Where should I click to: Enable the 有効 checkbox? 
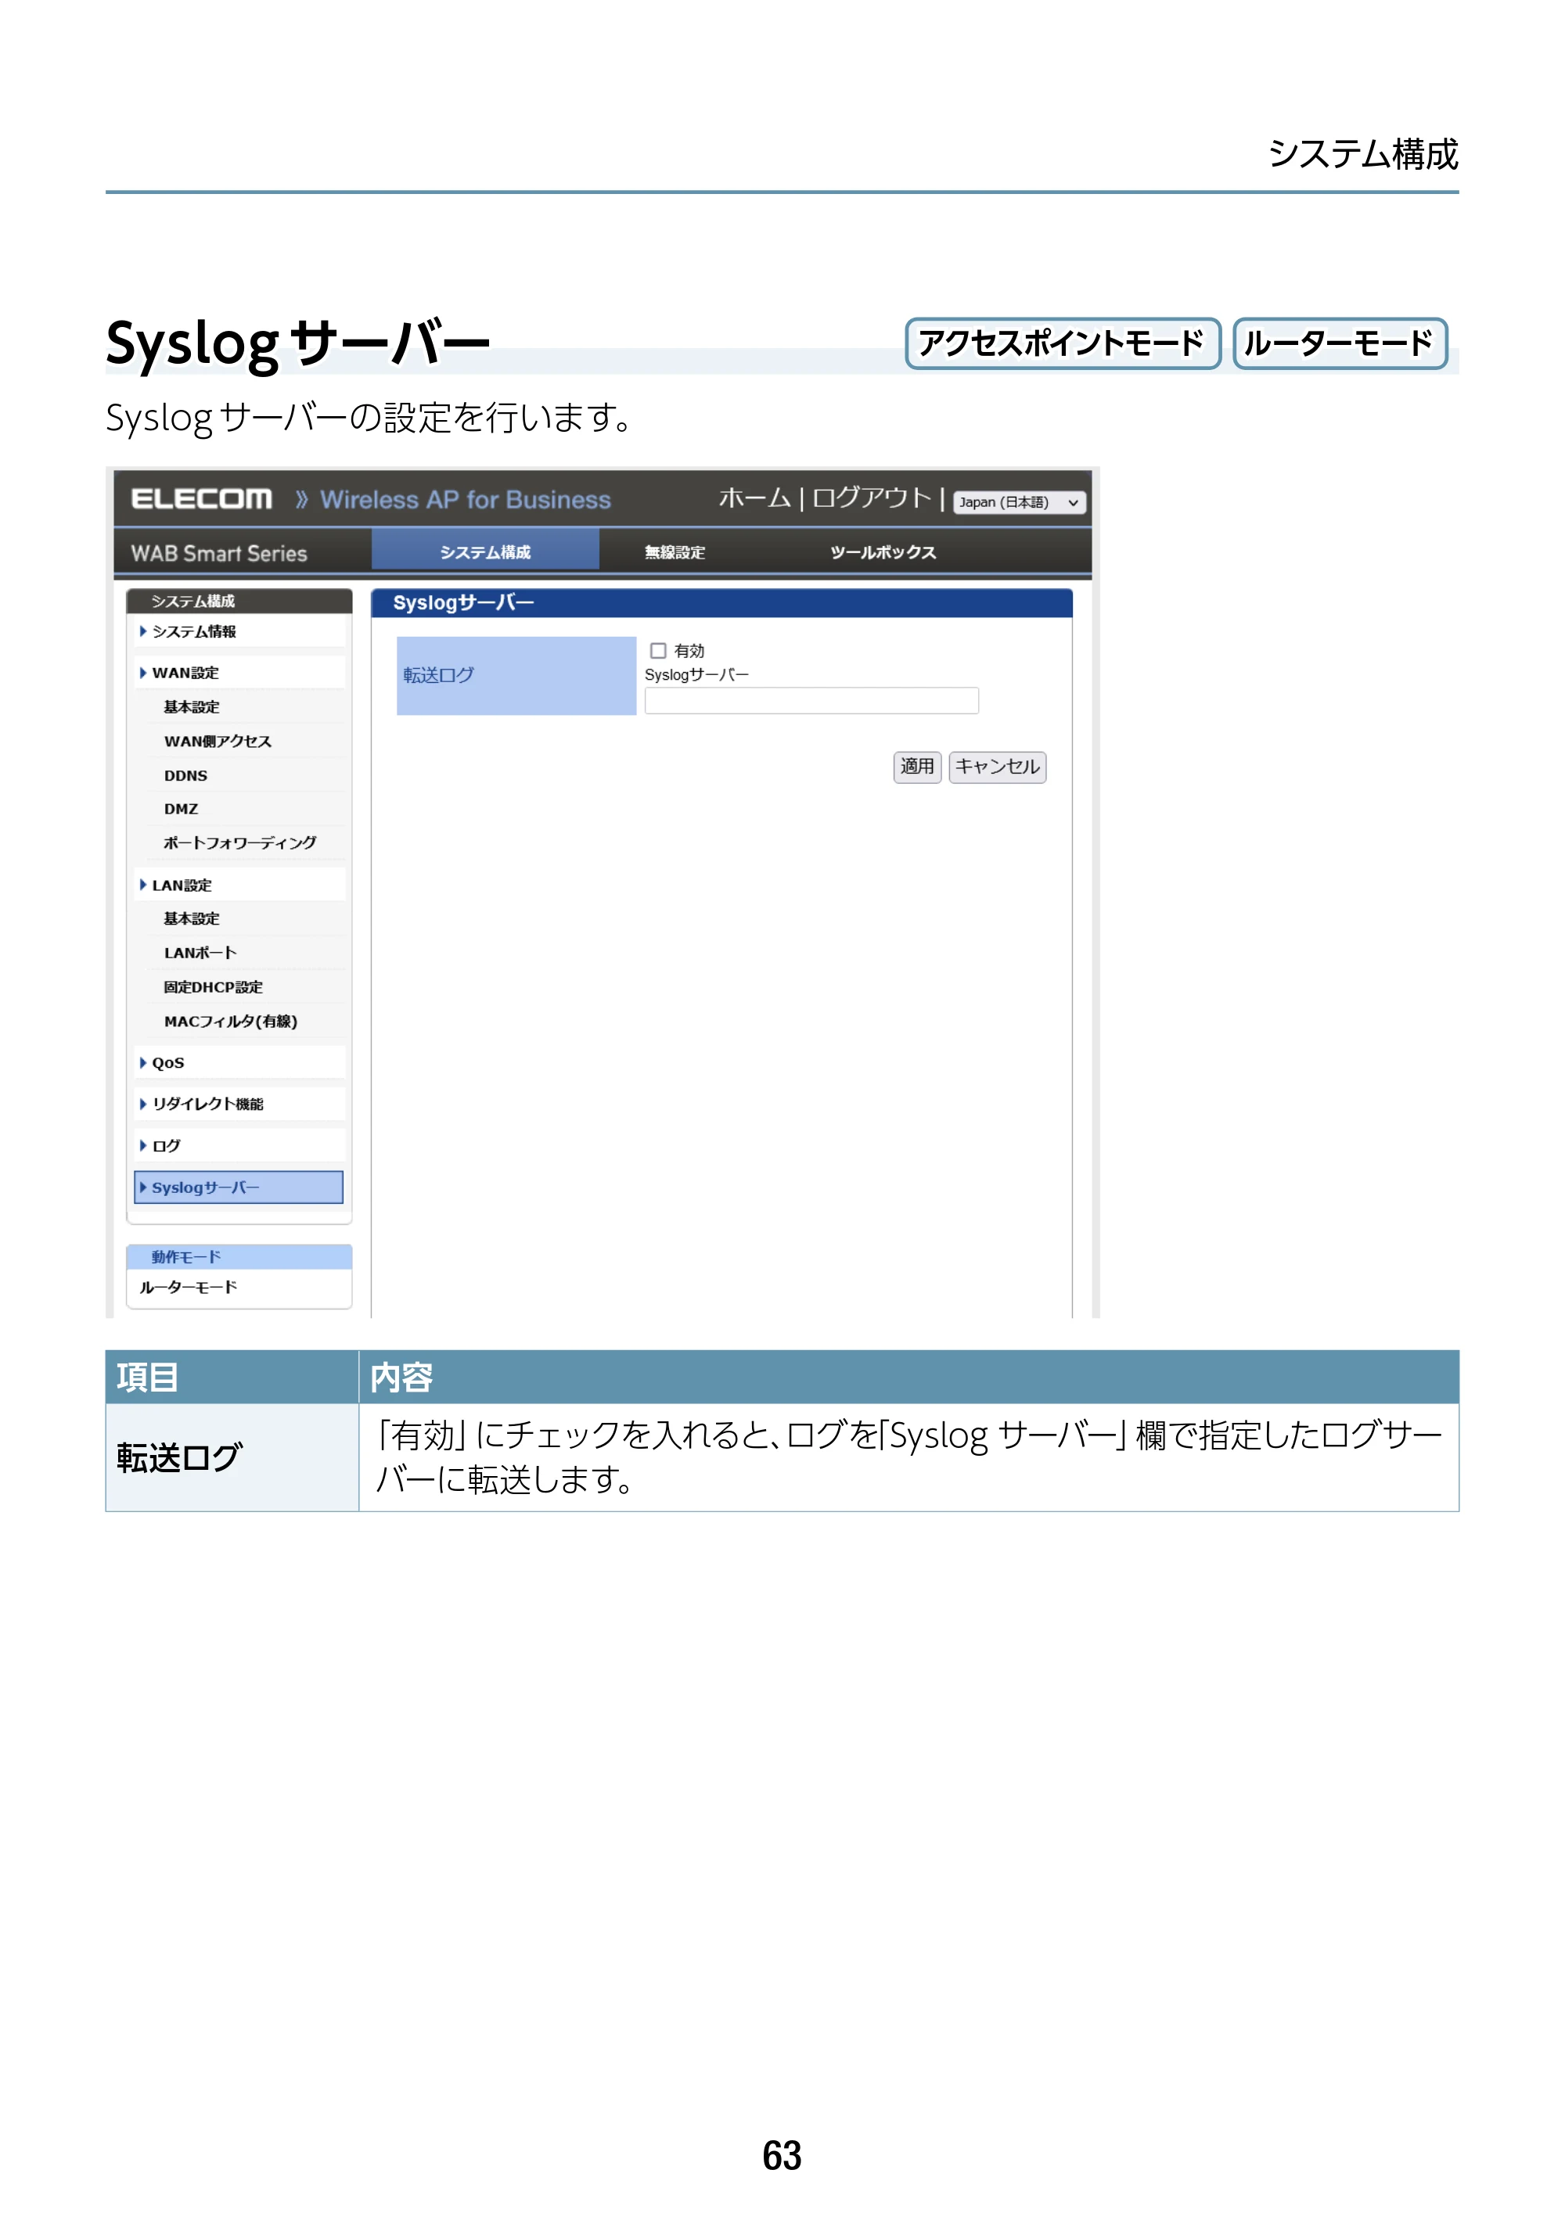pyautogui.click(x=658, y=651)
